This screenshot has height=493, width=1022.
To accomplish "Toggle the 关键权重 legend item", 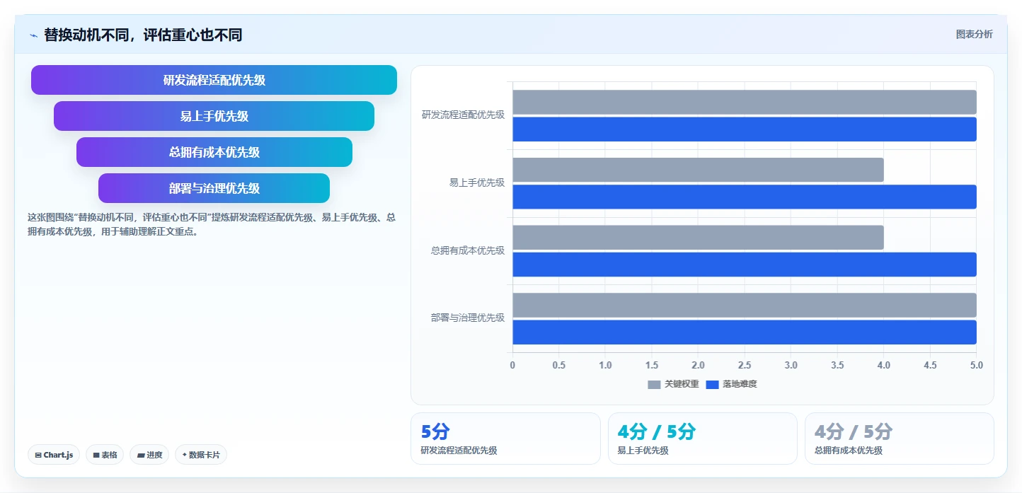I will tap(673, 384).
